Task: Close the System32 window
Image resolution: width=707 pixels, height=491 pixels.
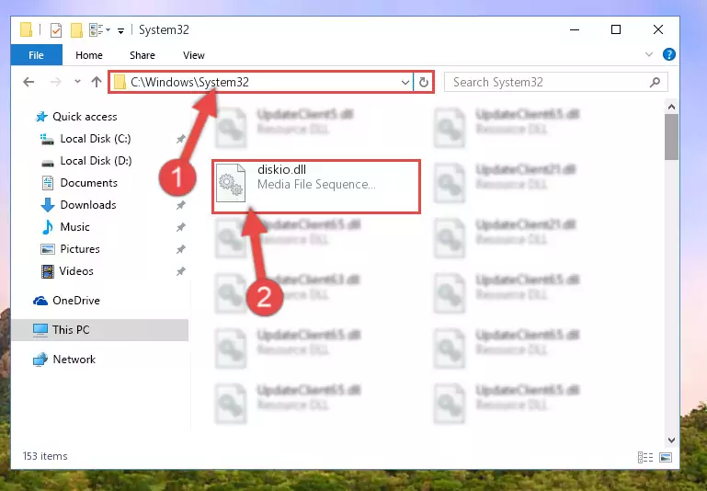Action: pyautogui.click(x=658, y=29)
